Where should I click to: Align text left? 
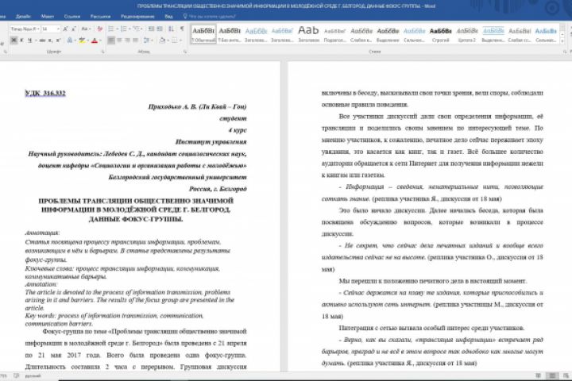pyautogui.click(x=111, y=40)
